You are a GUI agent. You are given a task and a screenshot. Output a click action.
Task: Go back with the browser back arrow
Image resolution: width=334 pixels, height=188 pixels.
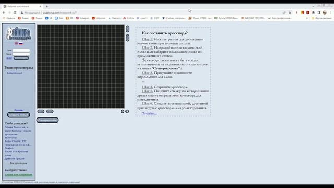pos(4,13)
